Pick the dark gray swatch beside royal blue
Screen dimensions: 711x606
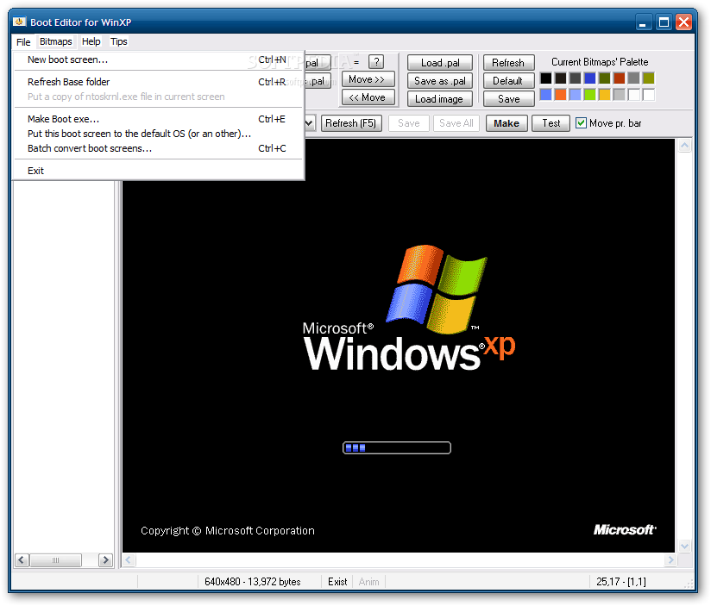point(575,78)
